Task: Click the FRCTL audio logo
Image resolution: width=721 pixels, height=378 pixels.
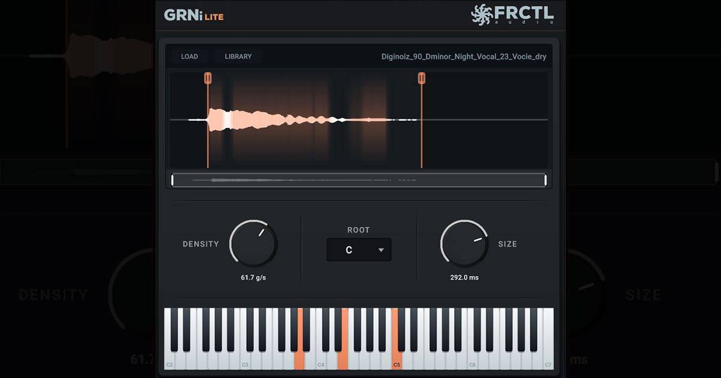Action: 513,14
